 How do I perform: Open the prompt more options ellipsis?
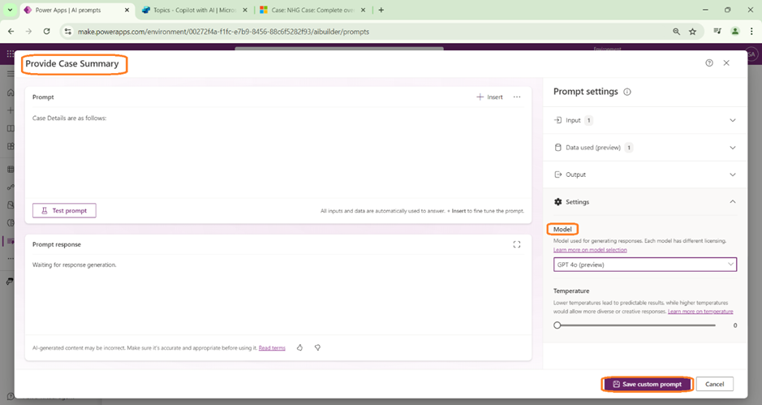coord(517,97)
